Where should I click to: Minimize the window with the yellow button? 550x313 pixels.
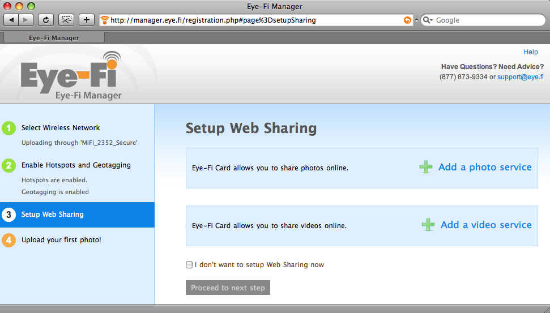(19, 6)
